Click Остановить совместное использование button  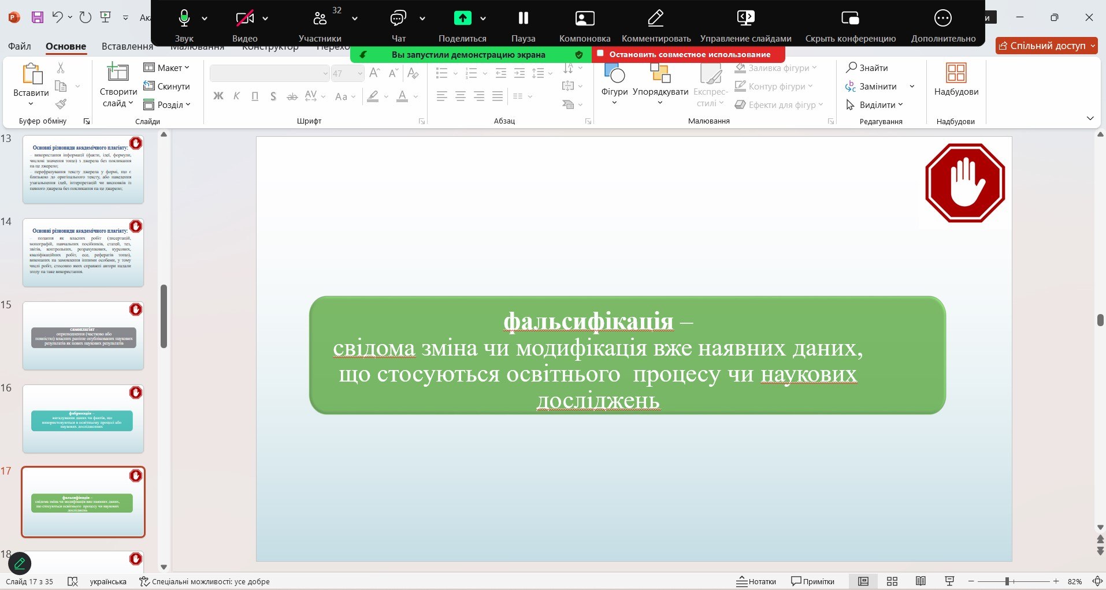688,54
